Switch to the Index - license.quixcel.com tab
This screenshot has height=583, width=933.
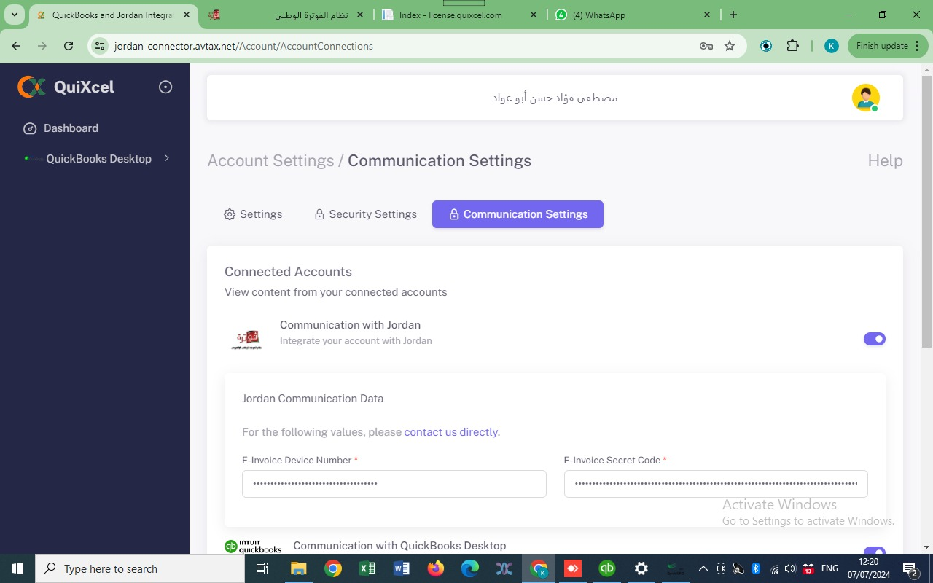pos(461,15)
